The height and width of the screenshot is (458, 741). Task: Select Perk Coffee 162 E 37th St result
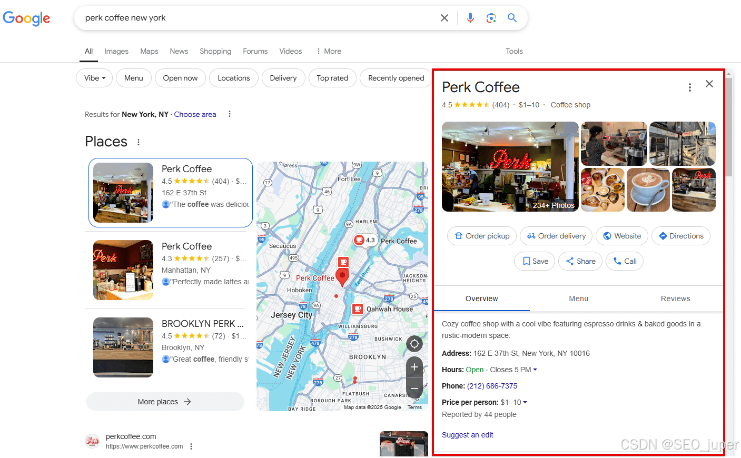pos(171,193)
